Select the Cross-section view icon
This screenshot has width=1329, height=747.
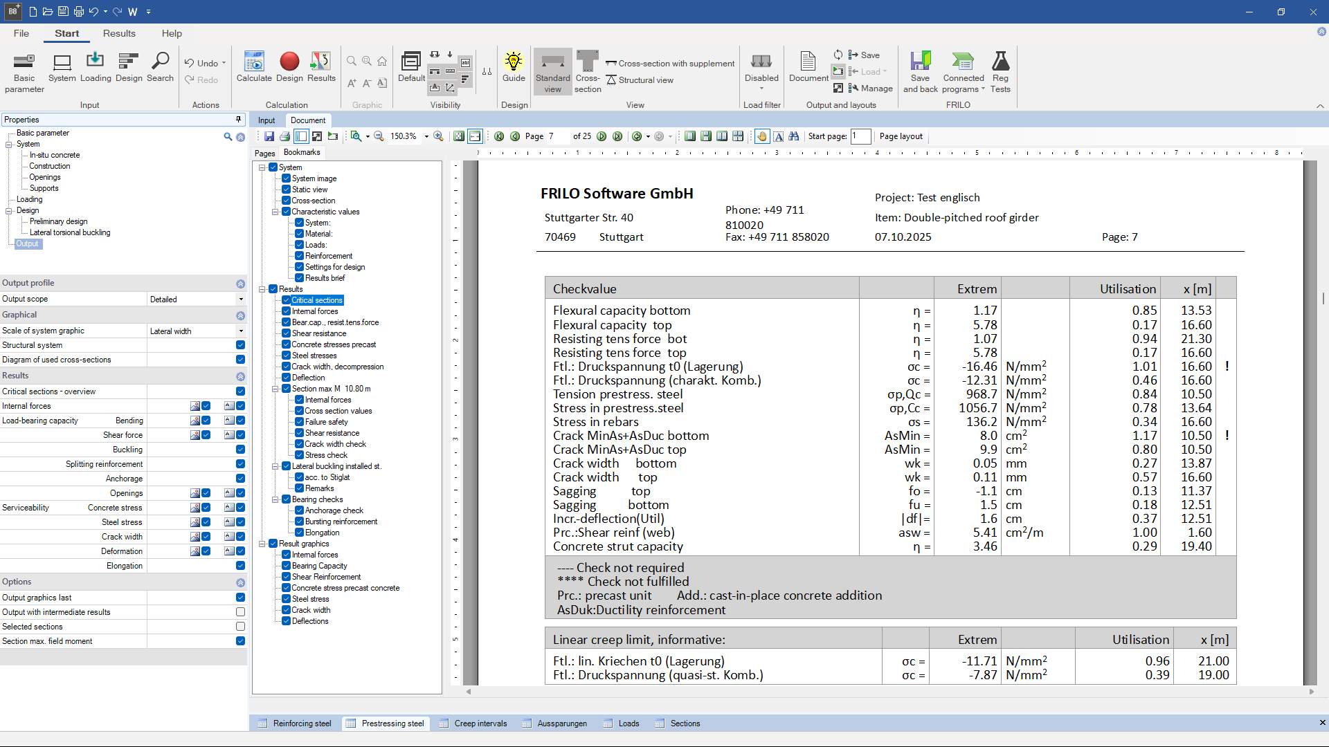pyautogui.click(x=587, y=69)
